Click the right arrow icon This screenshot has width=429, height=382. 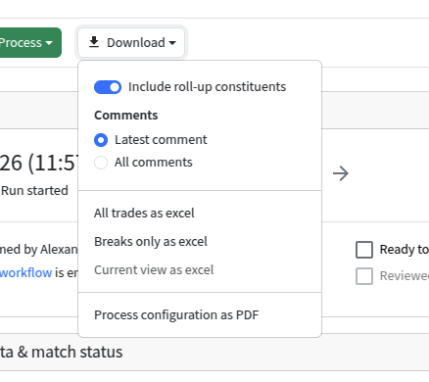coord(341,173)
